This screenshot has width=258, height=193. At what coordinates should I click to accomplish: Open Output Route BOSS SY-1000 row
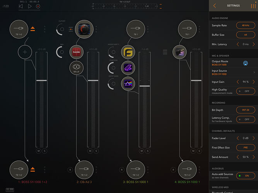click(x=233, y=63)
